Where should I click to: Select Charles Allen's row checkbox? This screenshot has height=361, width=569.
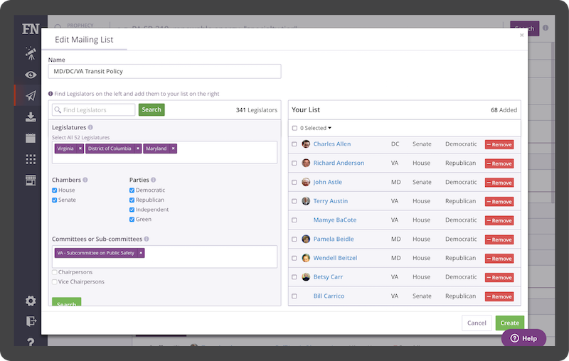point(294,144)
